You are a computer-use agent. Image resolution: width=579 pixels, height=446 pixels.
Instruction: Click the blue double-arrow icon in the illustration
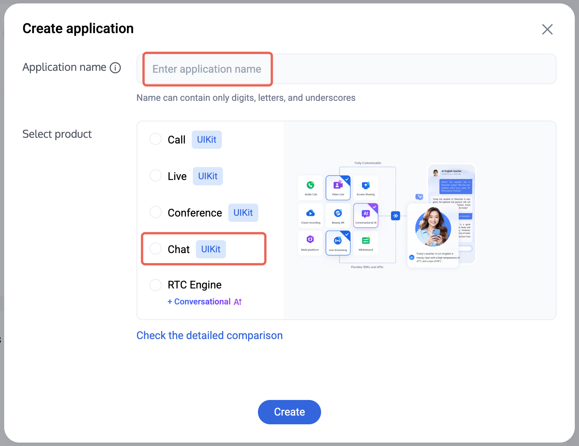click(x=396, y=216)
